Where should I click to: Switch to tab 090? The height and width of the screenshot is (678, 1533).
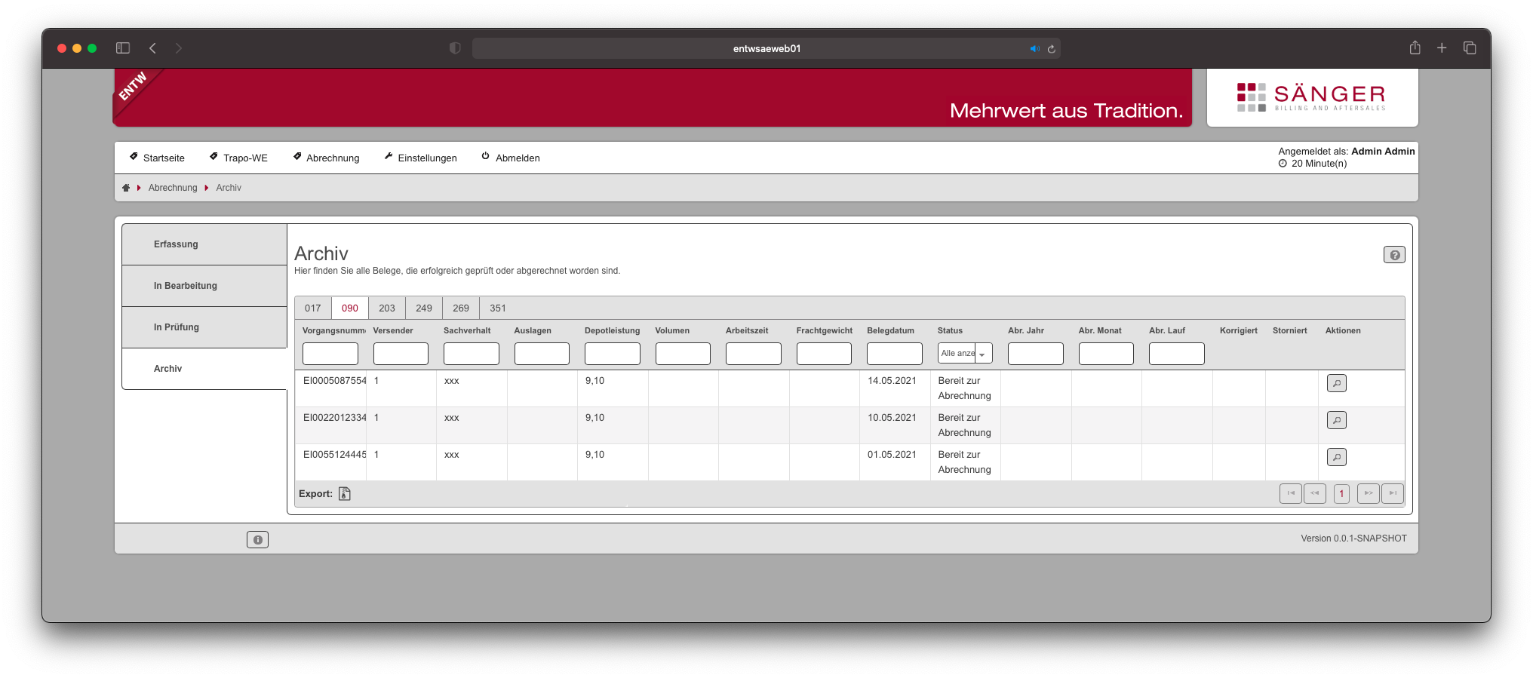coord(350,308)
